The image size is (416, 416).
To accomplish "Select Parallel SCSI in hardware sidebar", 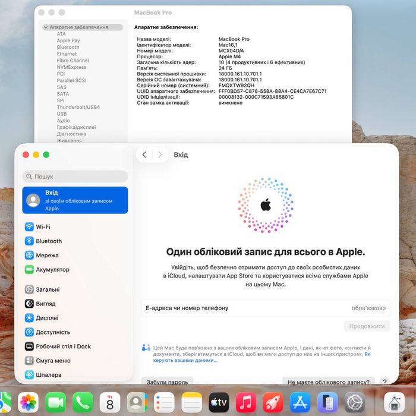I will coord(71,80).
